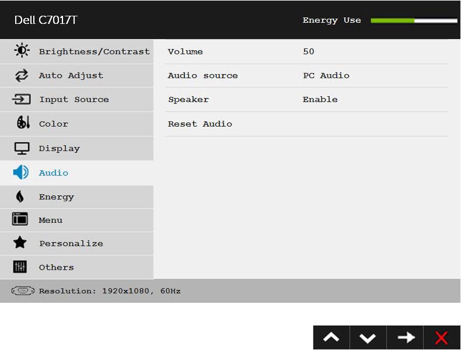Click the Auto Adjust arrows icon

coord(22,75)
